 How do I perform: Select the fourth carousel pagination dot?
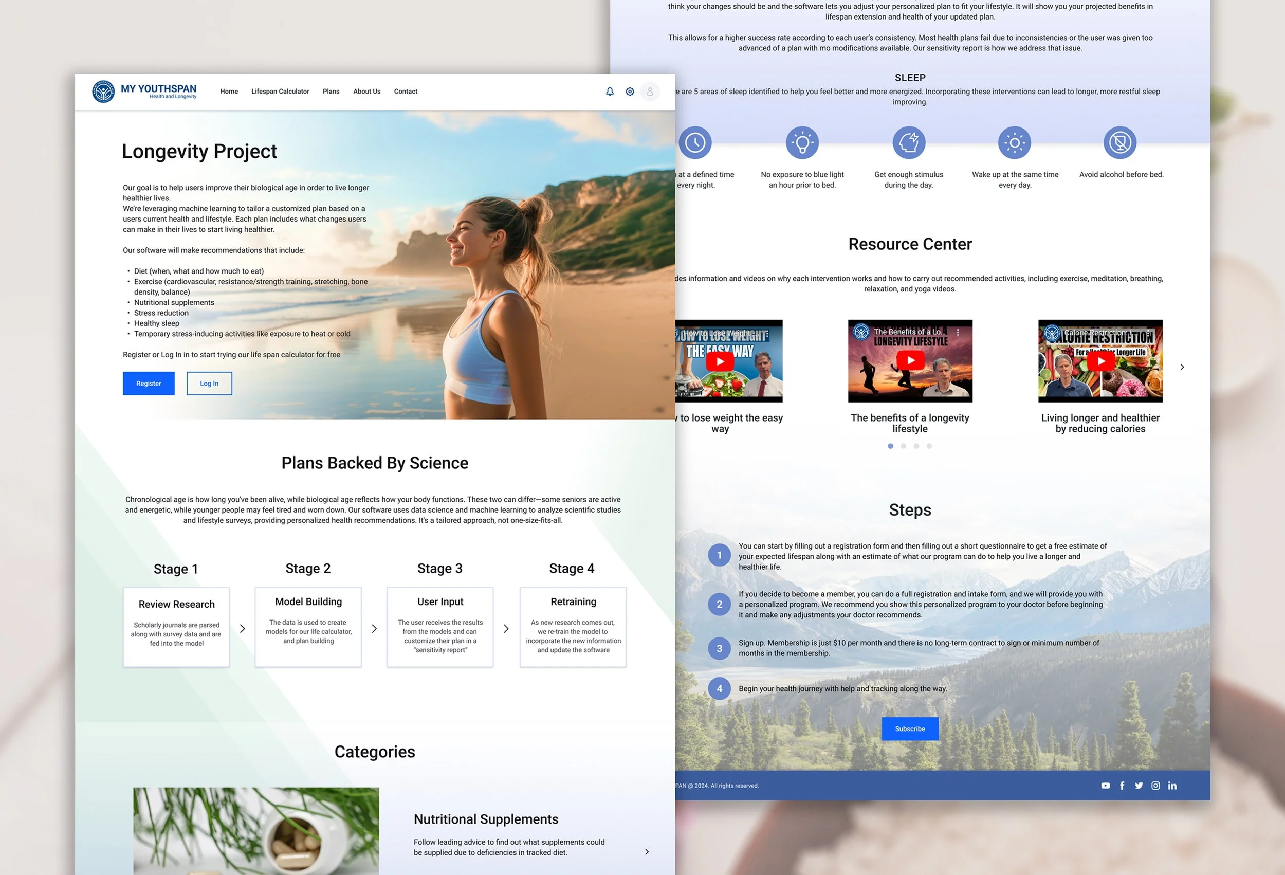929,446
